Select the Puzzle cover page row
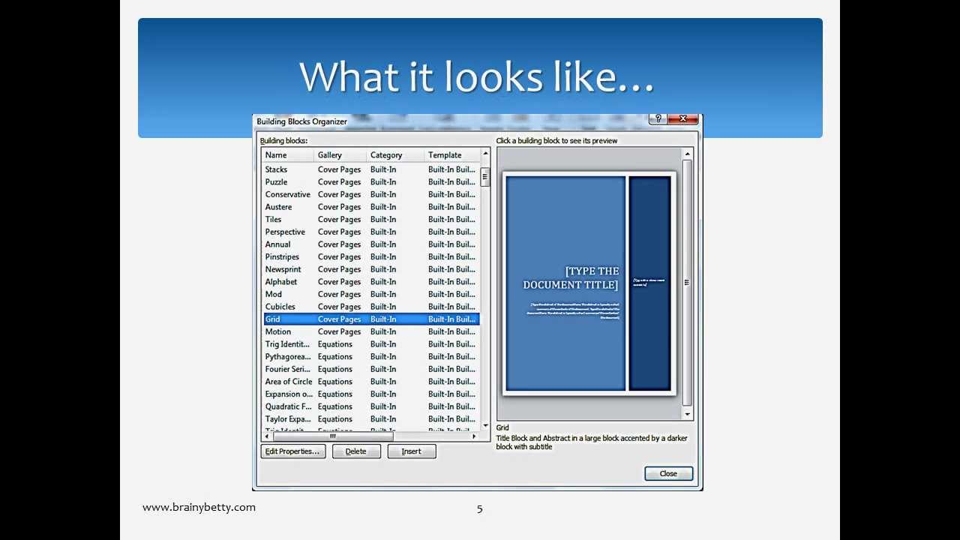Viewport: 960px width, 540px height. coord(370,182)
